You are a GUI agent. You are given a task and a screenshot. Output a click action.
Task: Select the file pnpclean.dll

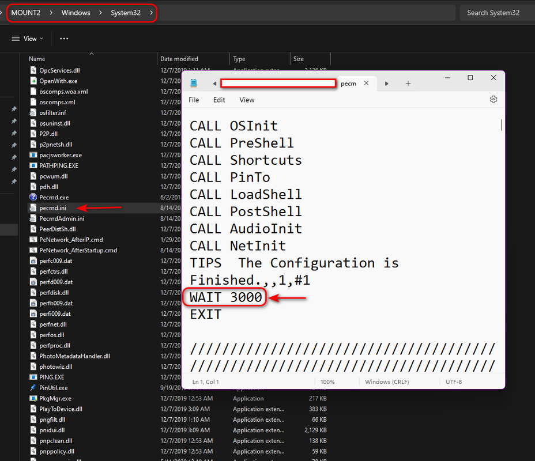pos(55,440)
